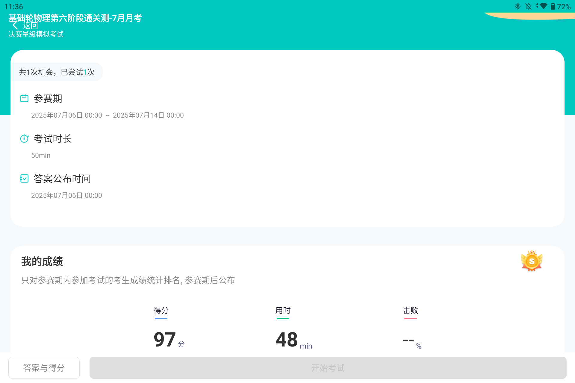Tap the back arrow icon
The width and height of the screenshot is (575, 383).
[x=15, y=25]
